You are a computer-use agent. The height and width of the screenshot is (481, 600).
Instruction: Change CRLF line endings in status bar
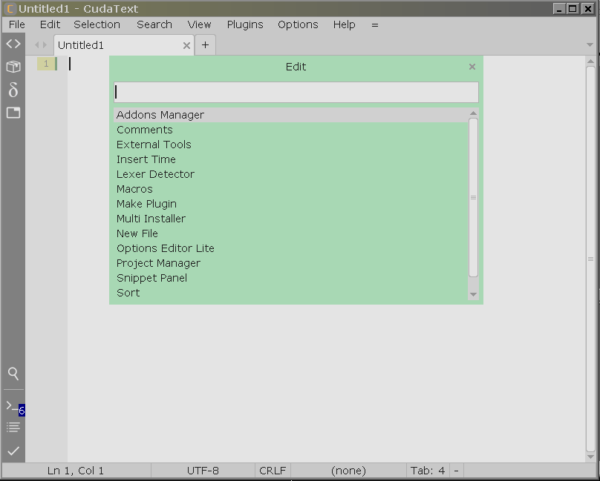click(273, 471)
